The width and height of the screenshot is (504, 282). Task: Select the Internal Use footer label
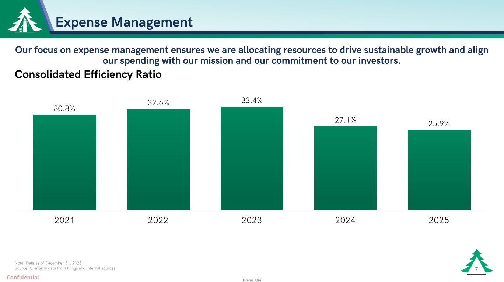coord(252,280)
